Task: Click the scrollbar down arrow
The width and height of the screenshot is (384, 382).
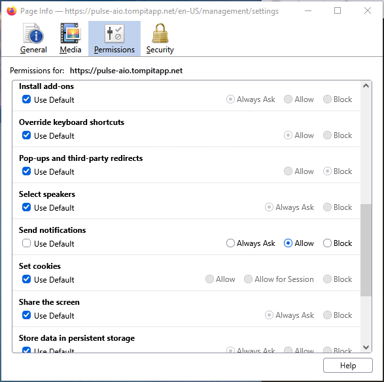Action: point(366,347)
